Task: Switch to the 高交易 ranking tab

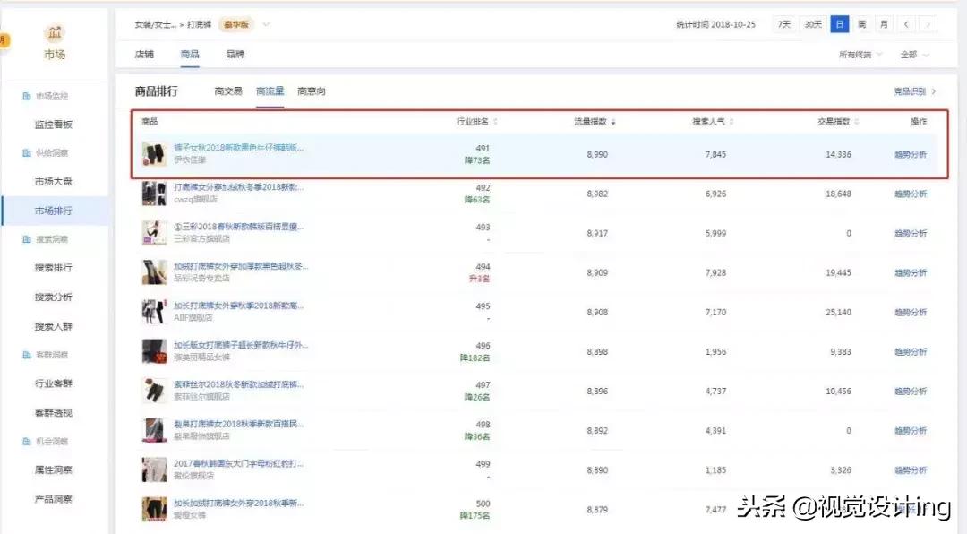Action: 227,90
